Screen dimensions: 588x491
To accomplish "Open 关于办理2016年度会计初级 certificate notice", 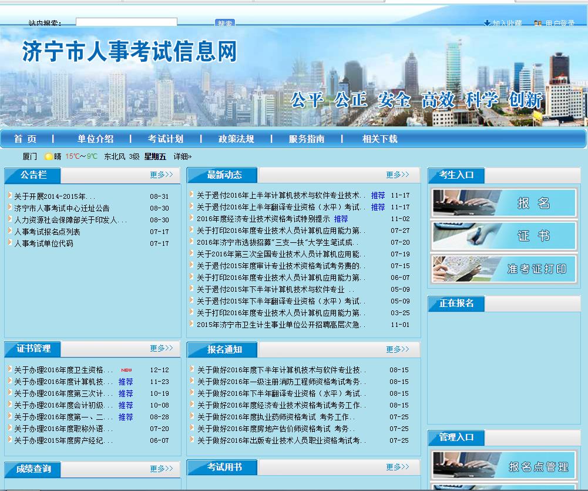I will point(63,405).
